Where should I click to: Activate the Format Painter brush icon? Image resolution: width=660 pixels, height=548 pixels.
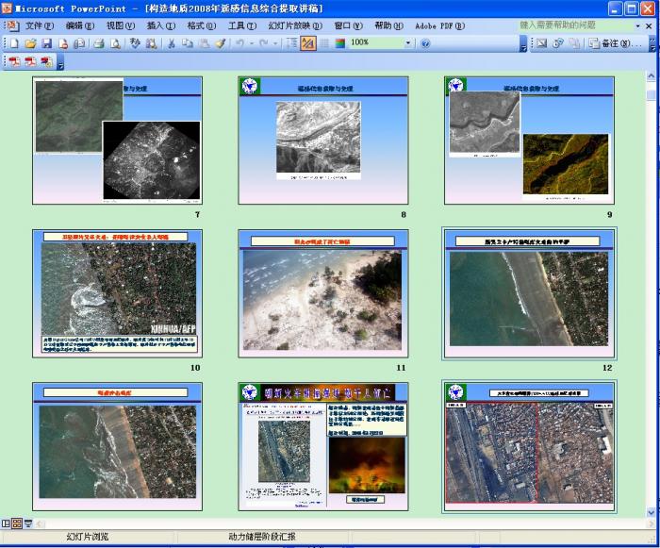click(x=220, y=43)
